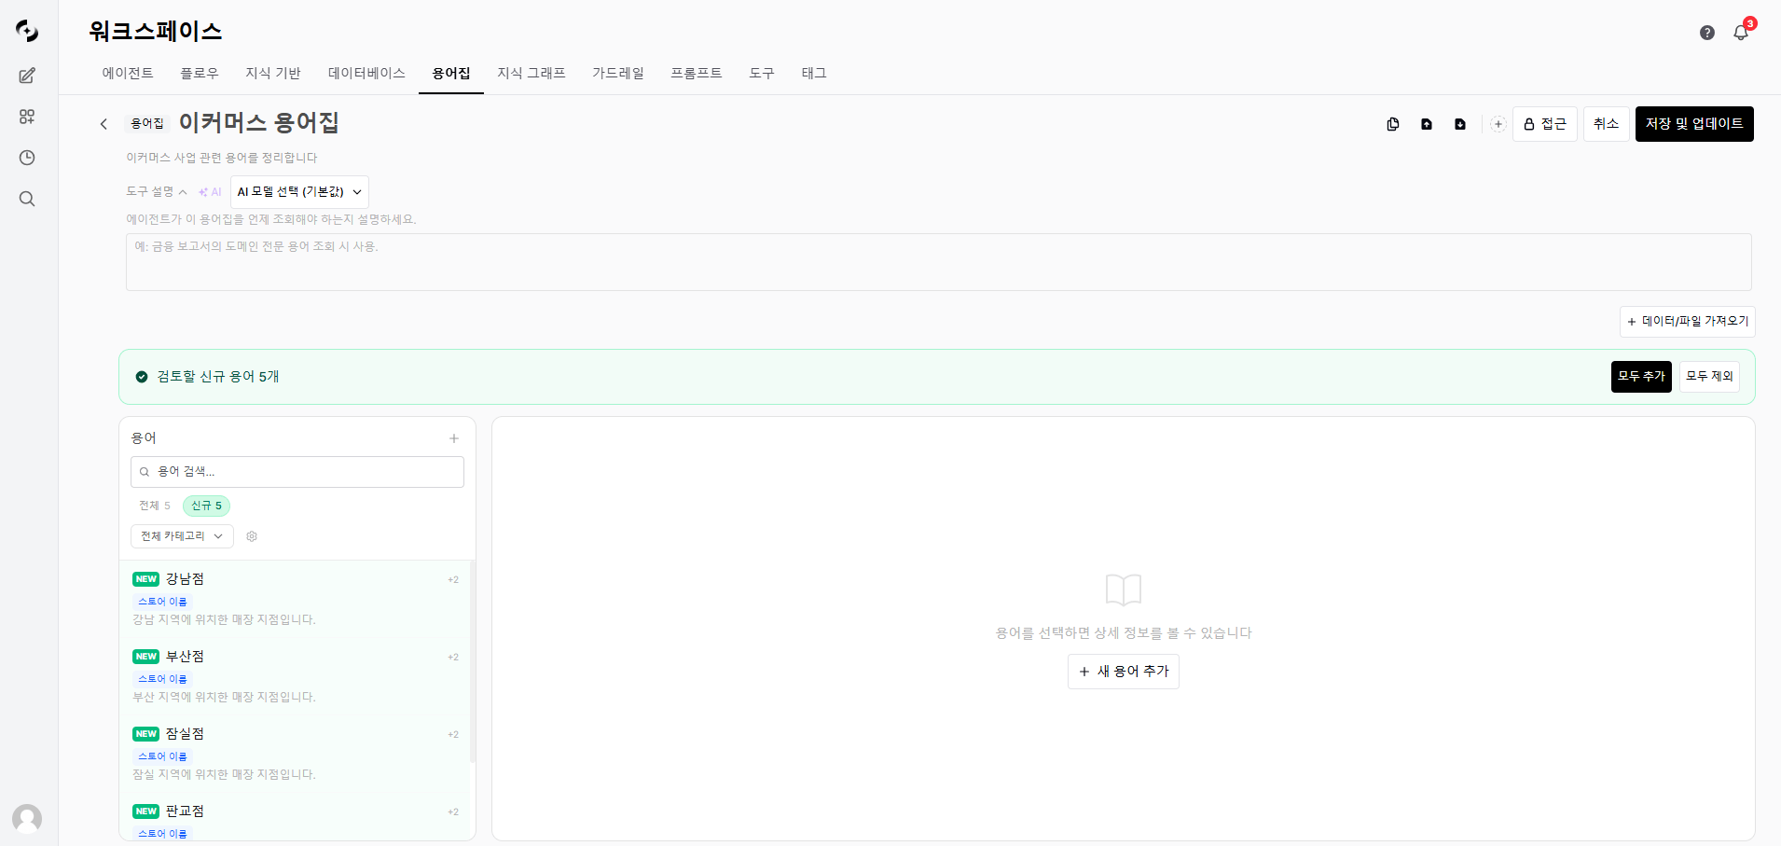Open the search icon in left sidebar

[x=27, y=199]
